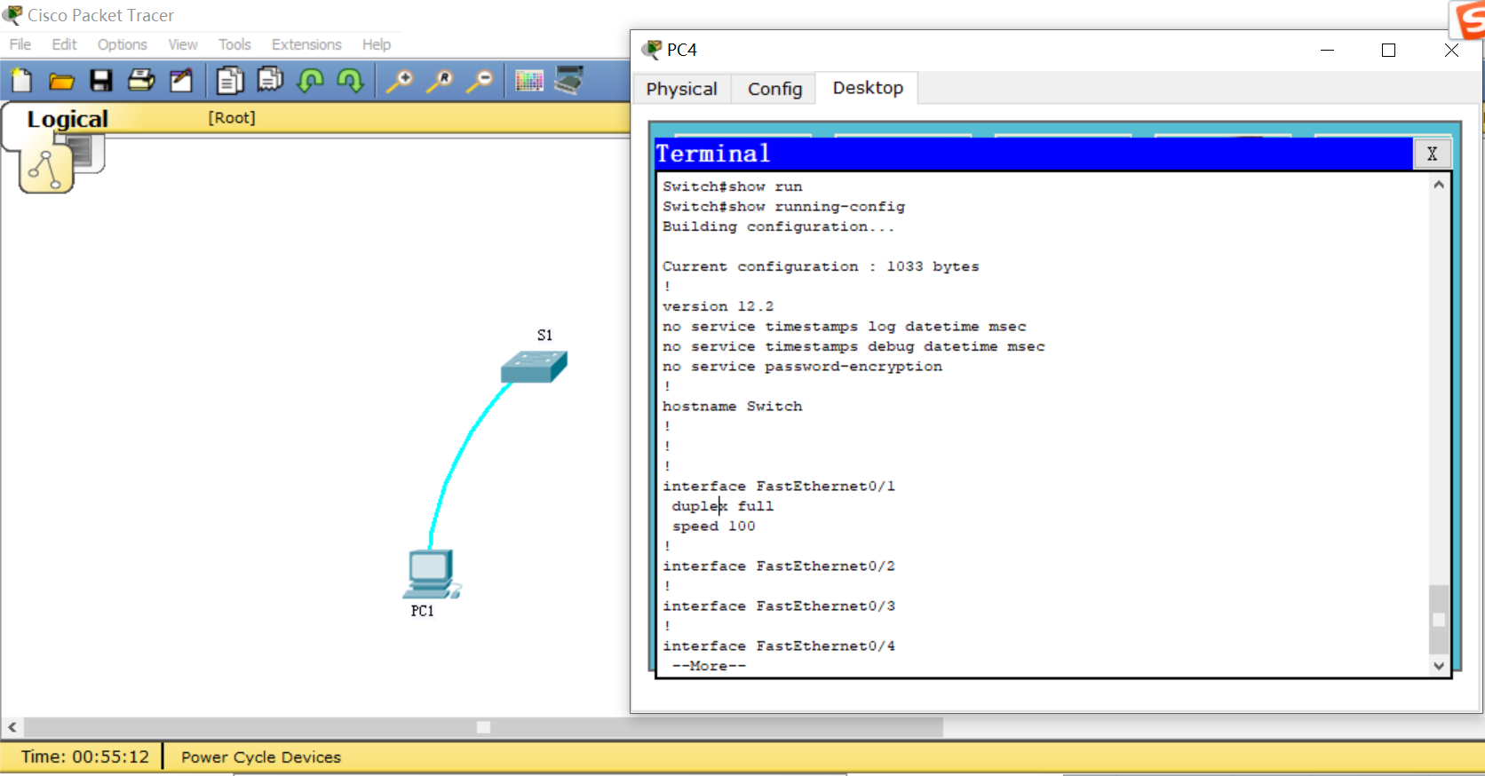Zoom in with the plus magnifier
1485x776 pixels.
400,81
